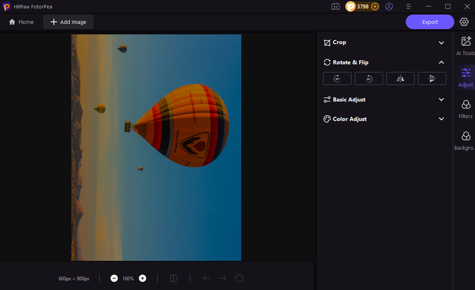The height and width of the screenshot is (290, 475).
Task: Redo with the right arrow icon
Action: tap(223, 278)
